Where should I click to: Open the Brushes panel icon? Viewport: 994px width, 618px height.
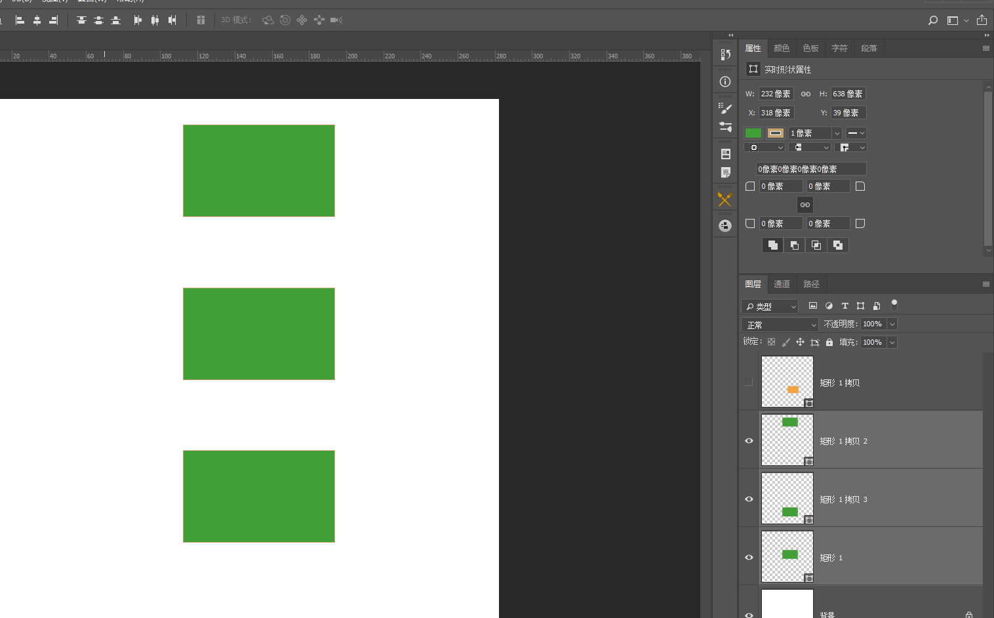[725, 127]
